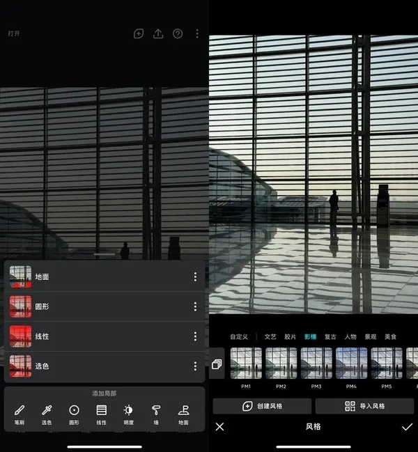
Task: Open more options for the 线性 mask row
Action: (x=195, y=336)
